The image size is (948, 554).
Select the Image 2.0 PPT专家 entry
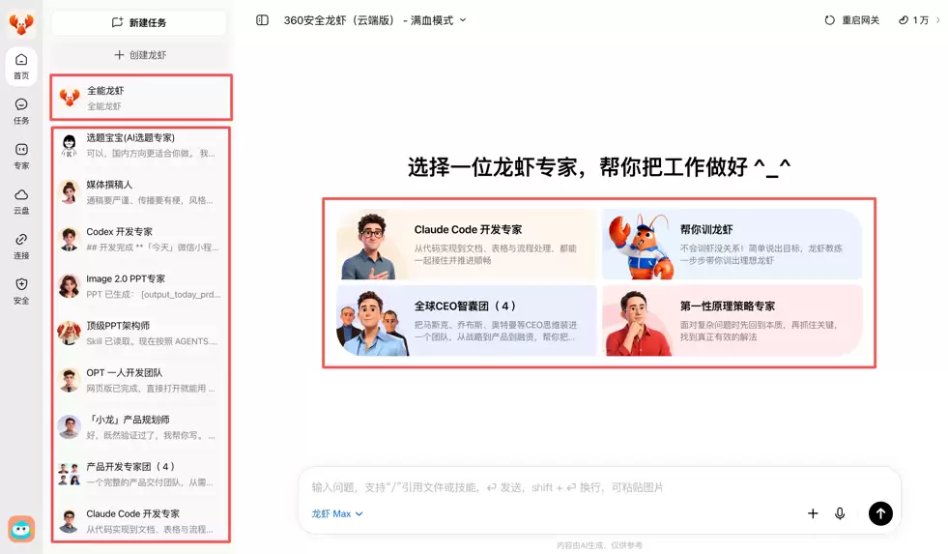point(141,286)
